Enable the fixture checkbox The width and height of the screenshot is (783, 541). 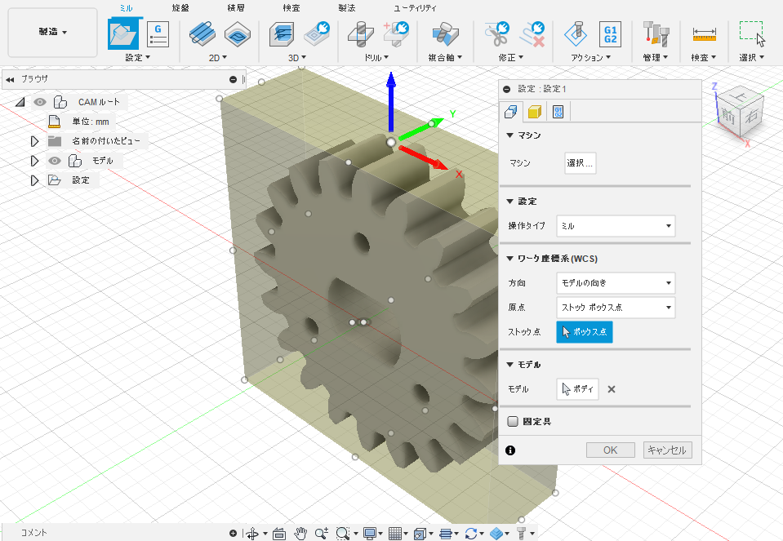coord(513,421)
